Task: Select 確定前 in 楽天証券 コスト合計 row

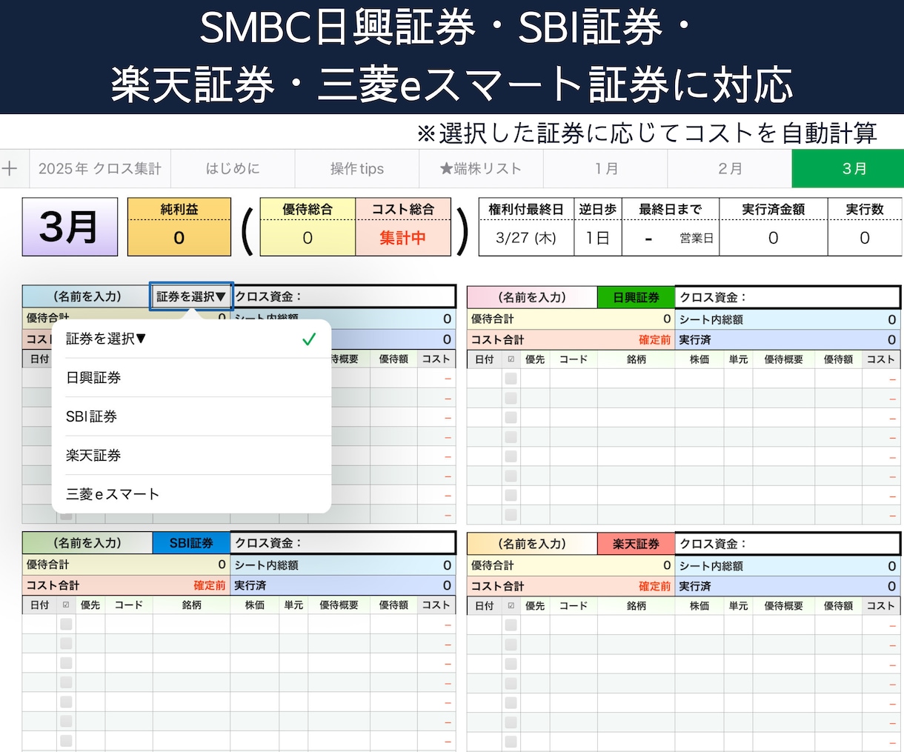Action: (x=654, y=586)
